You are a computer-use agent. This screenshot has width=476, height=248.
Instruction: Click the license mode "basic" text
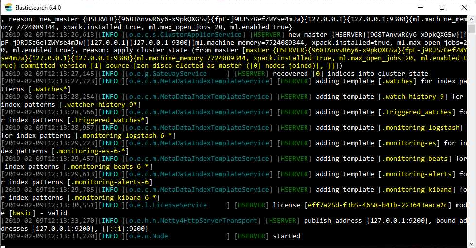pos(22,213)
